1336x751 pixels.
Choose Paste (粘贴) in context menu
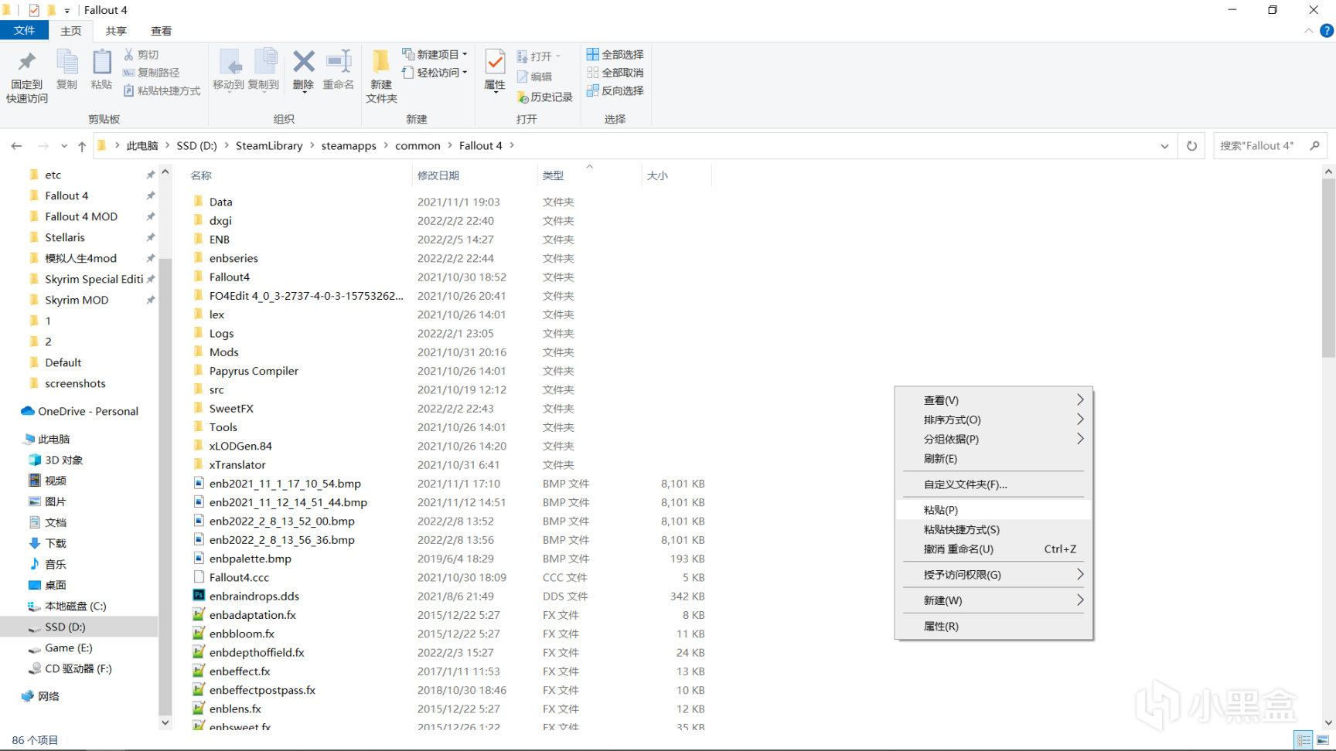993,510
